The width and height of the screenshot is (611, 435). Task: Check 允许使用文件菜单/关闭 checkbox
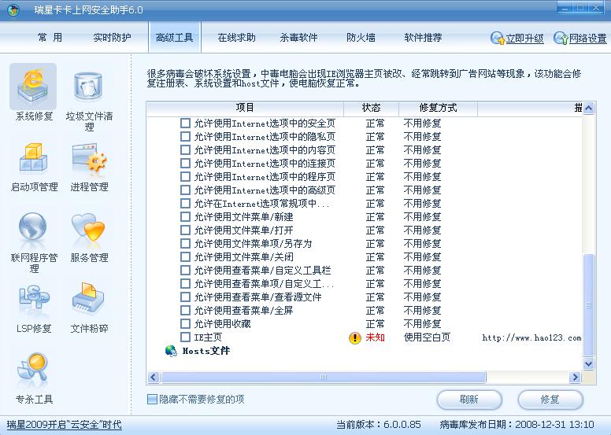186,257
